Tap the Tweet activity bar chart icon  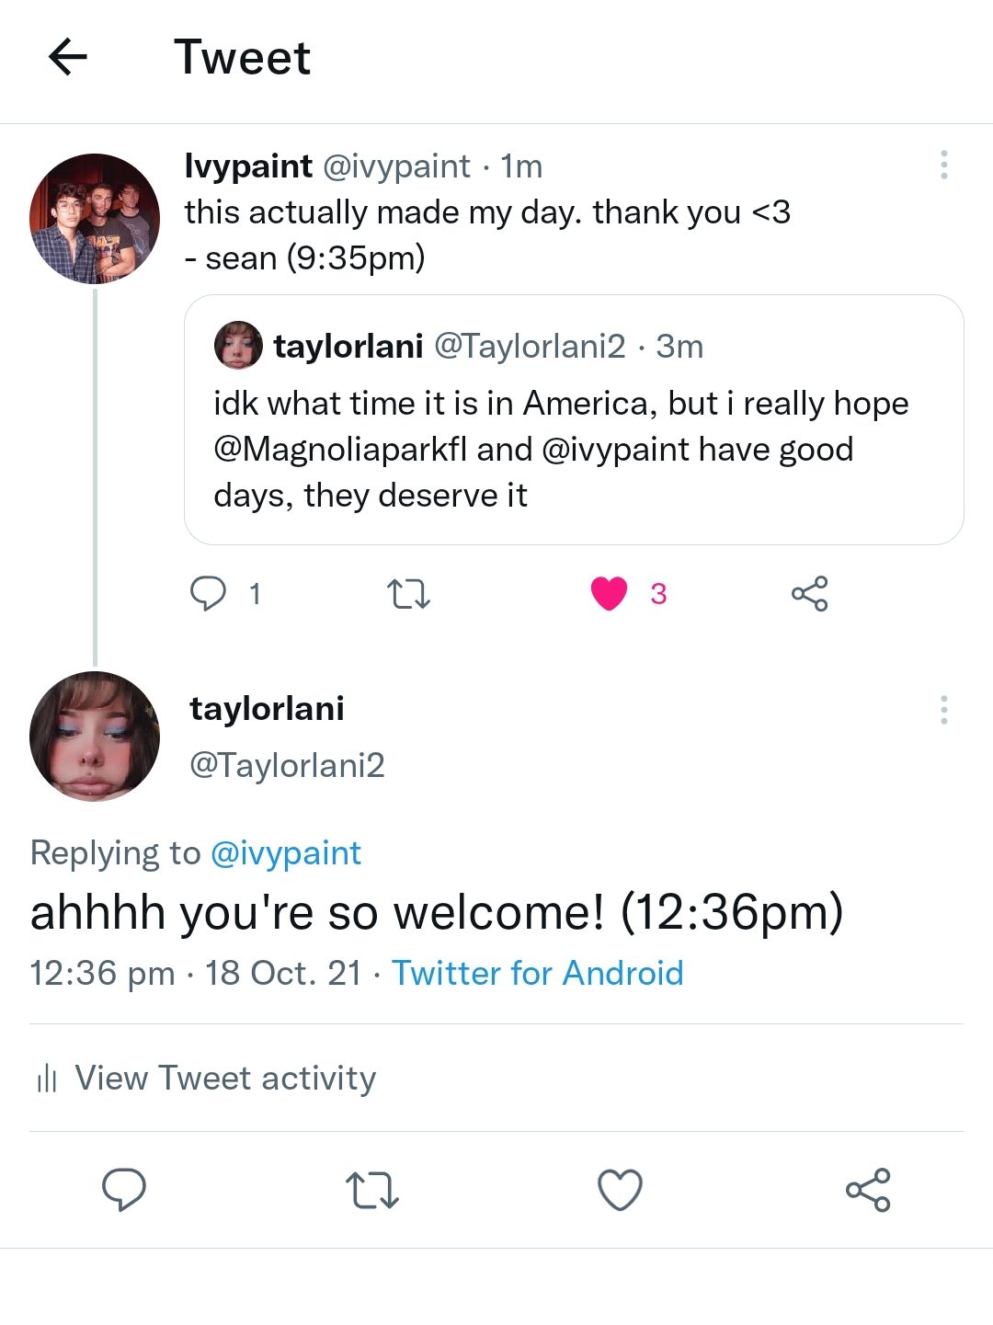point(47,1078)
